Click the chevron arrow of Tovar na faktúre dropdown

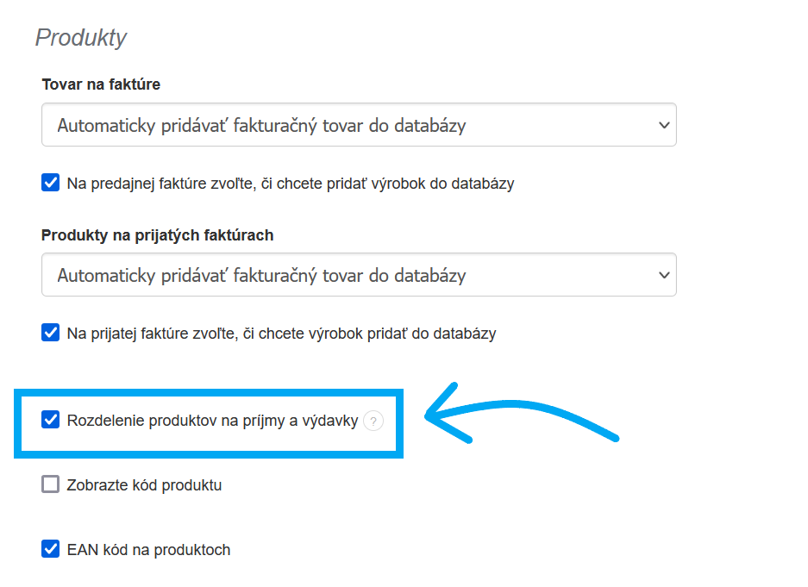(x=663, y=125)
